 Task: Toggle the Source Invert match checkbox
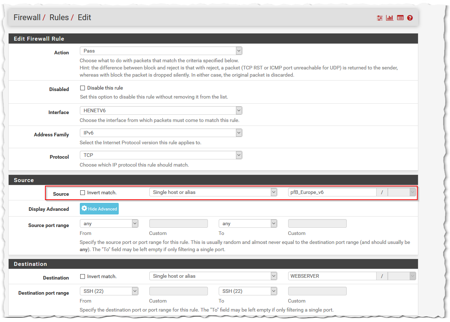pos(82,193)
